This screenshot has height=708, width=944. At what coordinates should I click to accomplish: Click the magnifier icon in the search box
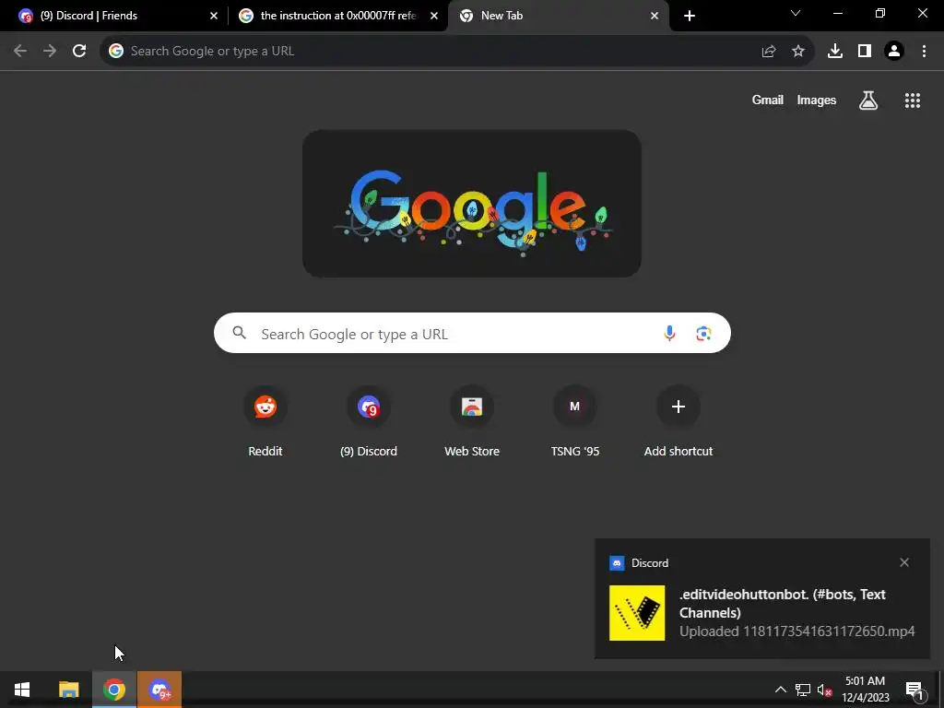pos(239,332)
